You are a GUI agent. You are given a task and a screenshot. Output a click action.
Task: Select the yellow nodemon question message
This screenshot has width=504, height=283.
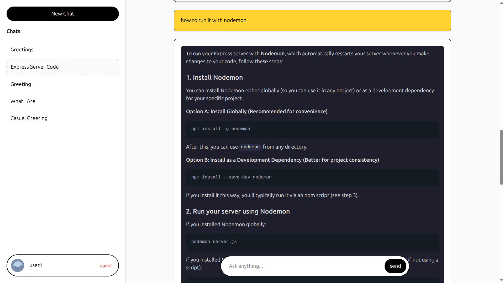312,20
